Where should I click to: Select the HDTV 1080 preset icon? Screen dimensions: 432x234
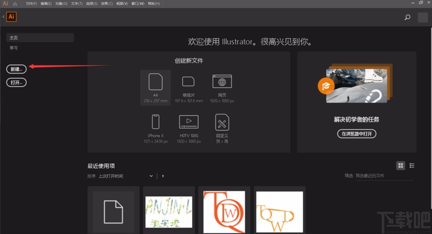point(189,122)
